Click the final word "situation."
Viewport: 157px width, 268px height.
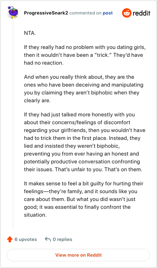35,215
